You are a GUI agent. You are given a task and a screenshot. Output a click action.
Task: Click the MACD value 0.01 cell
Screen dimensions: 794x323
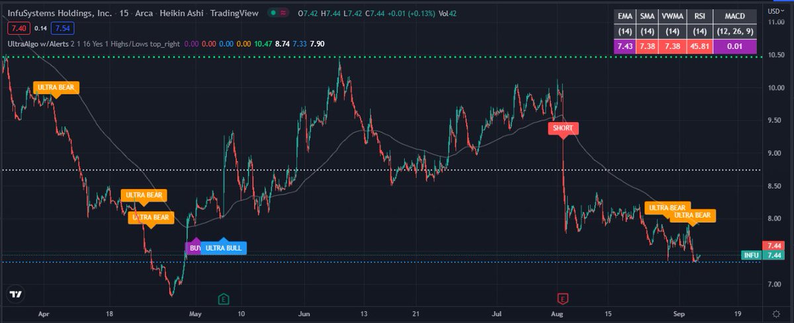tap(736, 47)
